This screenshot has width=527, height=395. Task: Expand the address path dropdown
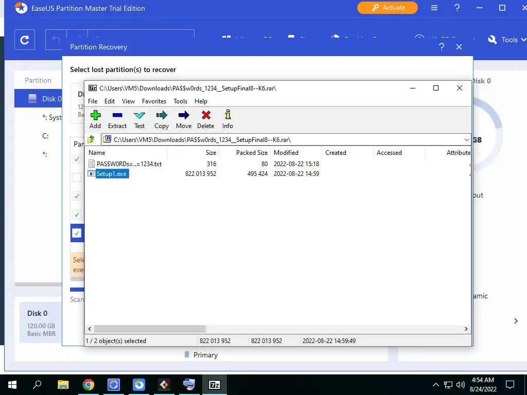coord(466,140)
